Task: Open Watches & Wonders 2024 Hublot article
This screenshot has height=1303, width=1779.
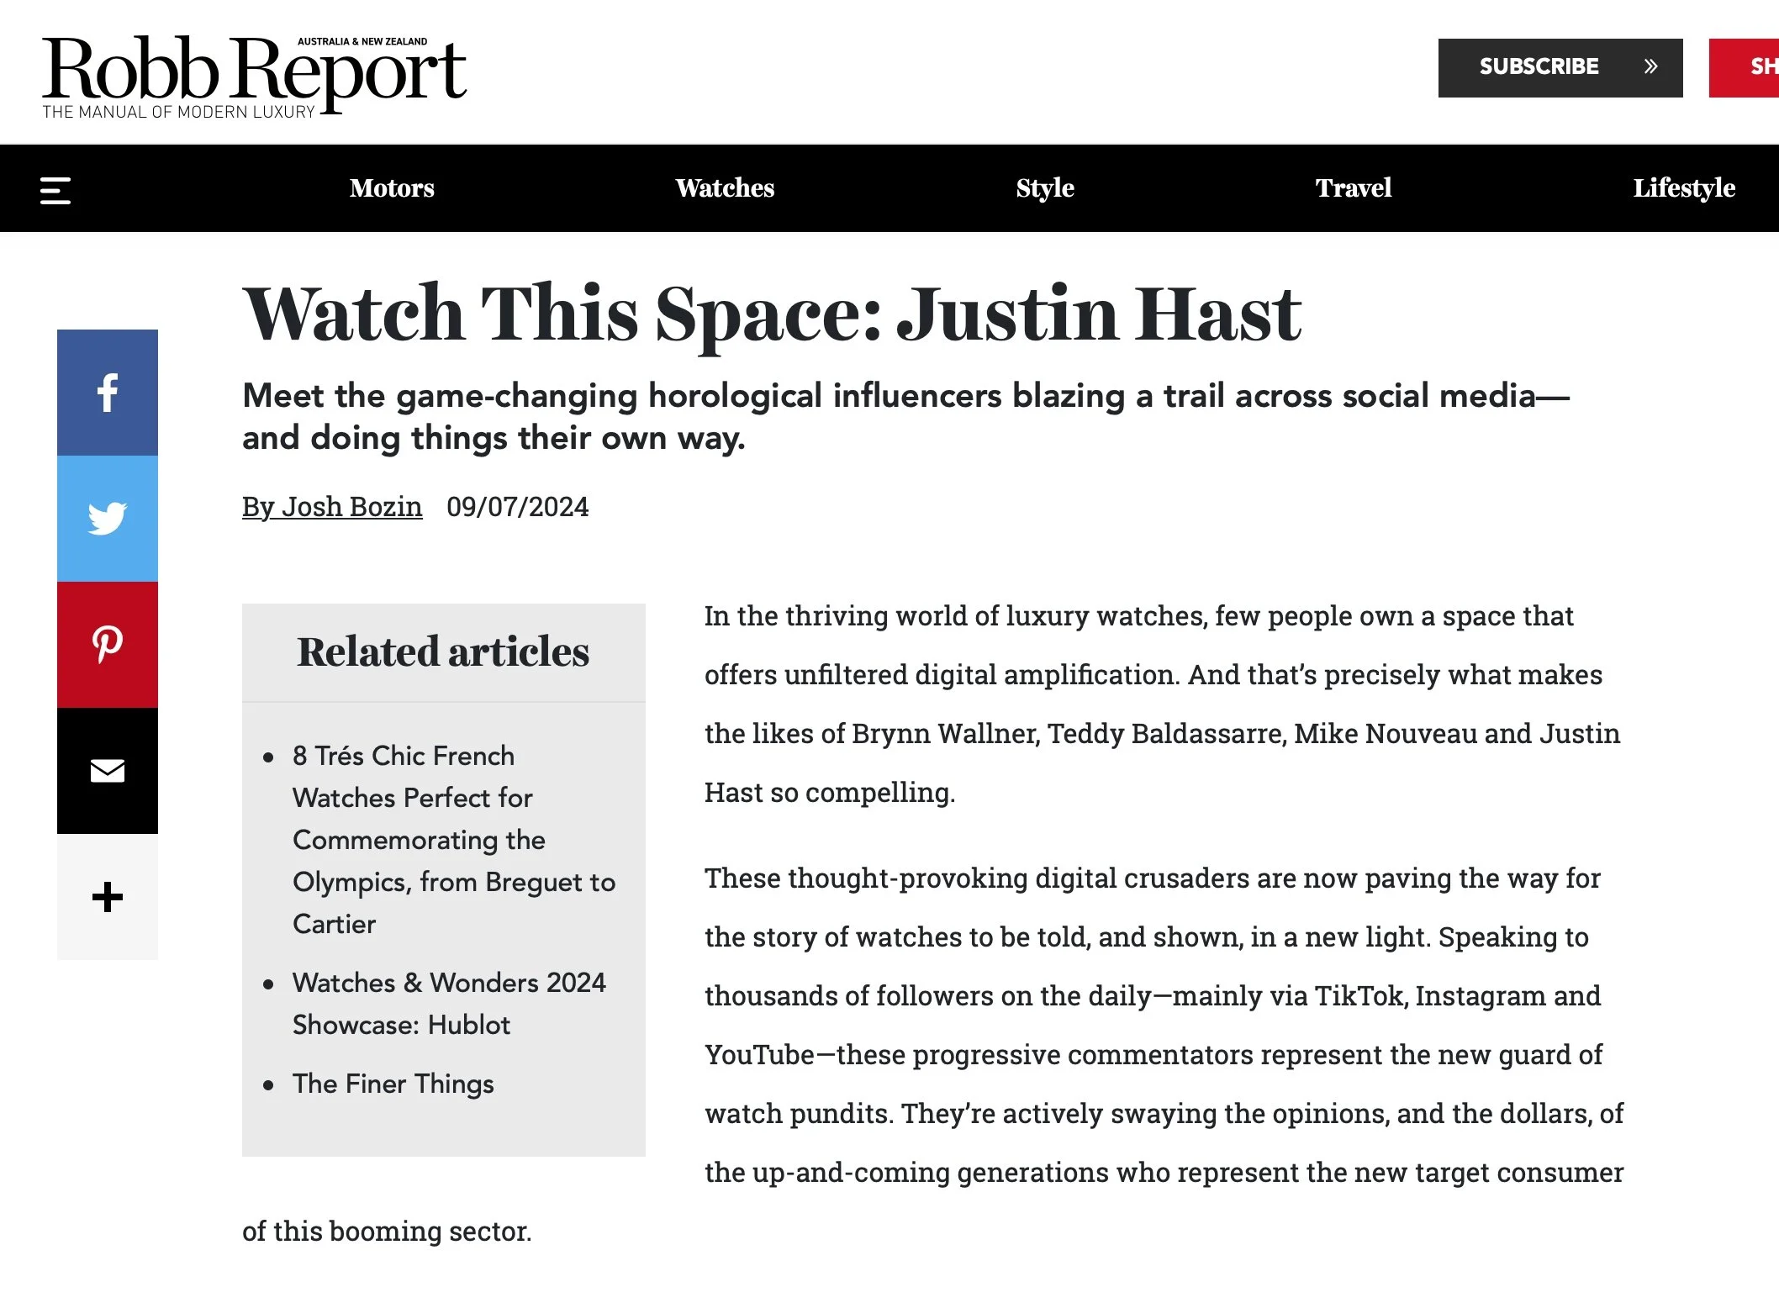Action: [x=448, y=1004]
